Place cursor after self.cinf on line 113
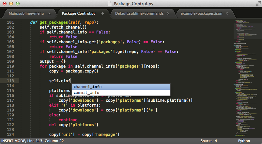 71,81
